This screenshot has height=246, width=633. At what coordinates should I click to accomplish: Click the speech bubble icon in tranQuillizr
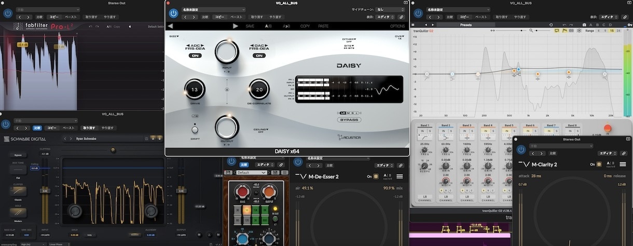557,31
